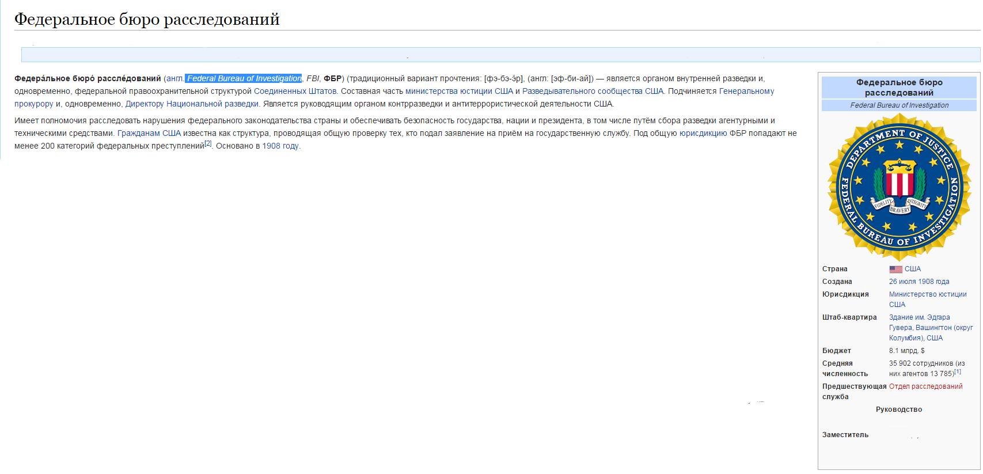
Task: Open Разведывательного сообщества США link
Action: coord(593,92)
